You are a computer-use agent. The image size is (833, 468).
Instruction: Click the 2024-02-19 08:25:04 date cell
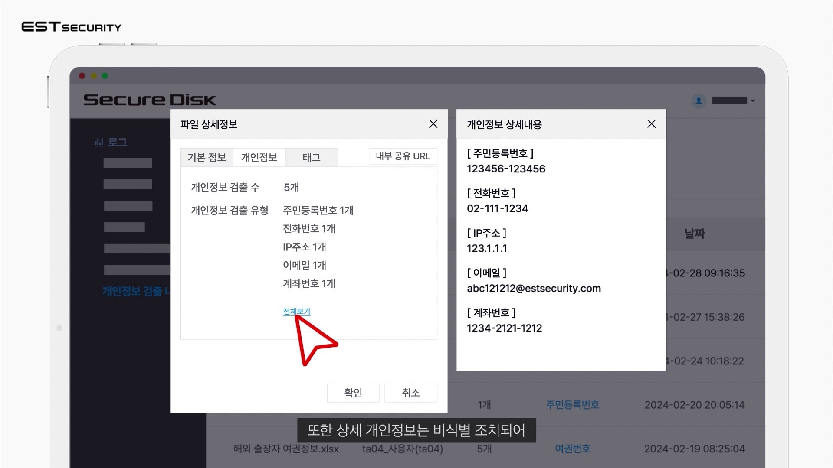click(x=695, y=448)
